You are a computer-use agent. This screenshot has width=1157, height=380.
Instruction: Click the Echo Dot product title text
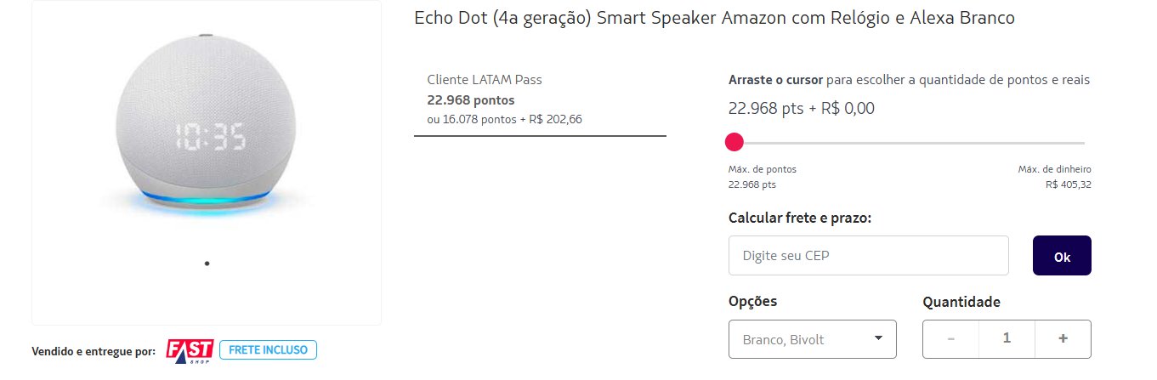coord(714,19)
